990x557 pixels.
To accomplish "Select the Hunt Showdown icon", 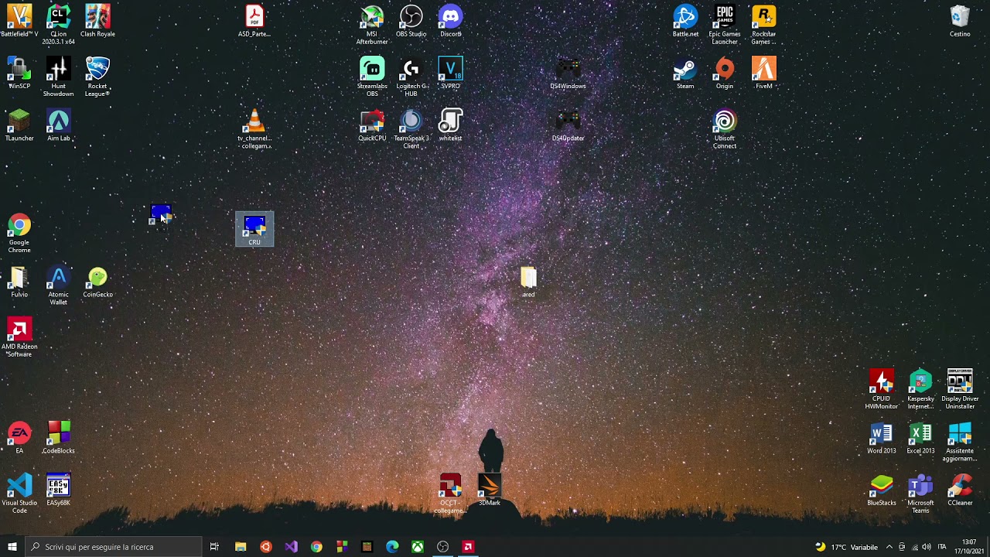I will click(x=59, y=77).
